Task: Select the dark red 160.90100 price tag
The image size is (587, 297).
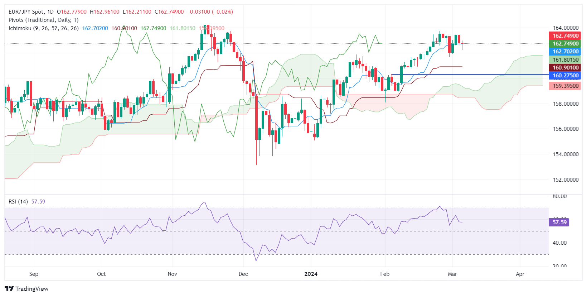Action: (x=565, y=68)
